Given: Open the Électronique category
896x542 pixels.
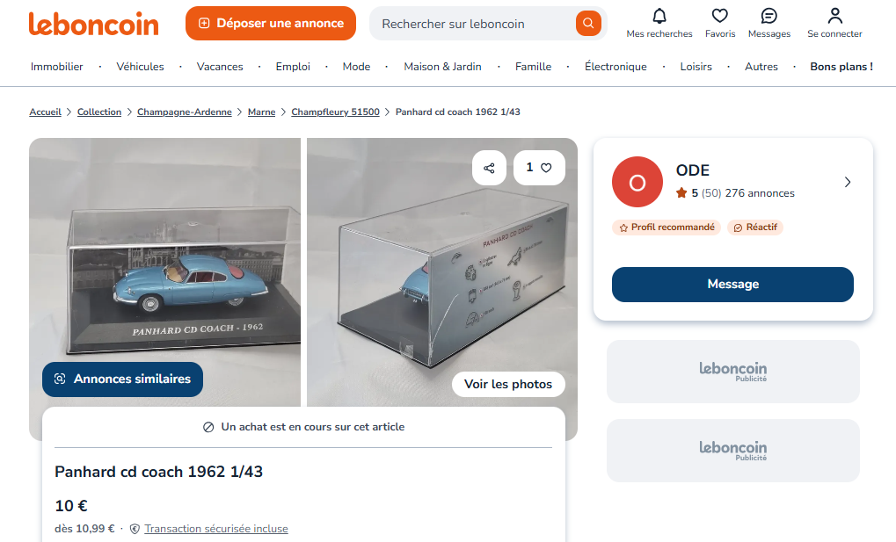Looking at the screenshot, I should tap(616, 67).
